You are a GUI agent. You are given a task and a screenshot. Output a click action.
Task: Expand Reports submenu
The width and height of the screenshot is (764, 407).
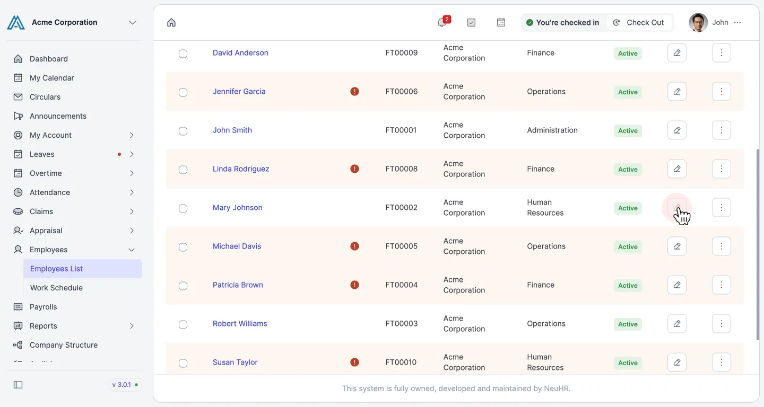(x=132, y=326)
